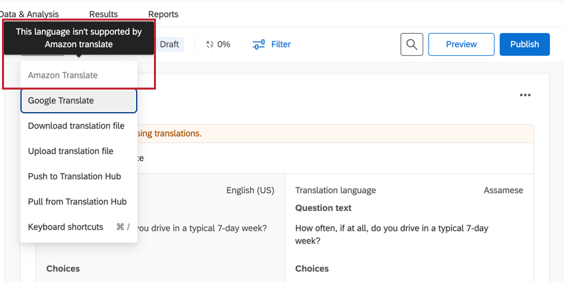This screenshot has width=564, height=282.
Task: Switch to the Results tab
Action: (x=103, y=14)
